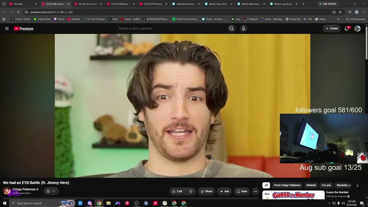This screenshot has width=368, height=207.
Task: Share the video
Action: (x=206, y=191)
